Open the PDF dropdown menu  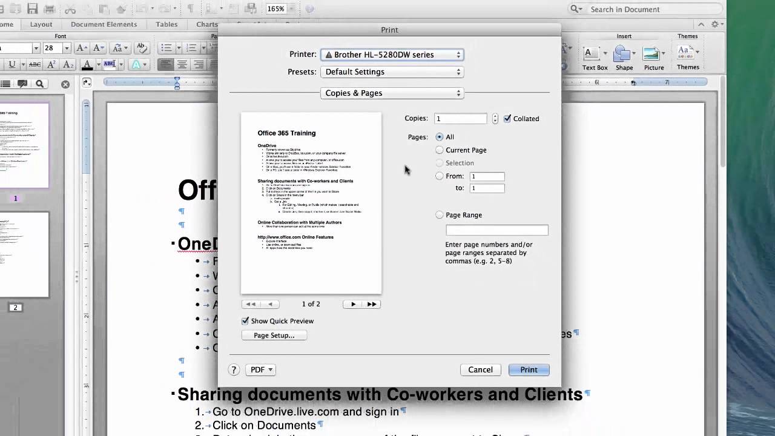[x=260, y=369]
